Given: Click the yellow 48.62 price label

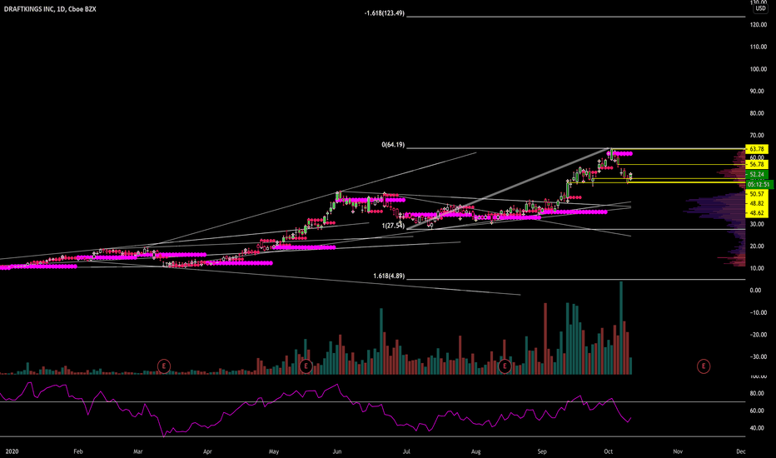Looking at the screenshot, I should point(757,213).
